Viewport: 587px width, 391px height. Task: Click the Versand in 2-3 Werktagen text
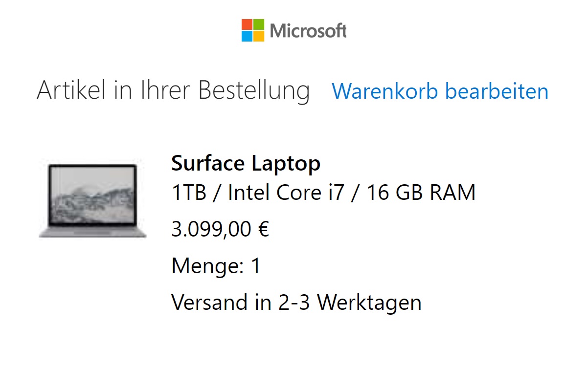[x=296, y=303]
